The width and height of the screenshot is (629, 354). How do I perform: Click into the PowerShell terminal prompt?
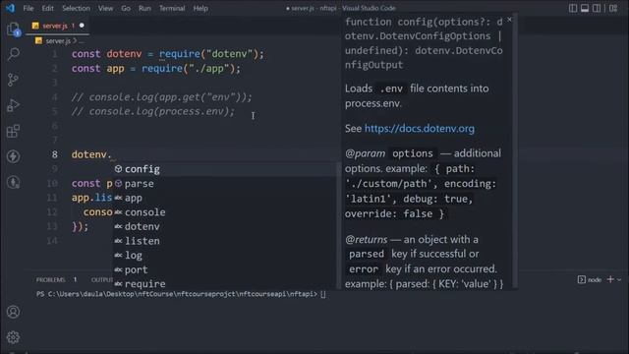(181, 294)
